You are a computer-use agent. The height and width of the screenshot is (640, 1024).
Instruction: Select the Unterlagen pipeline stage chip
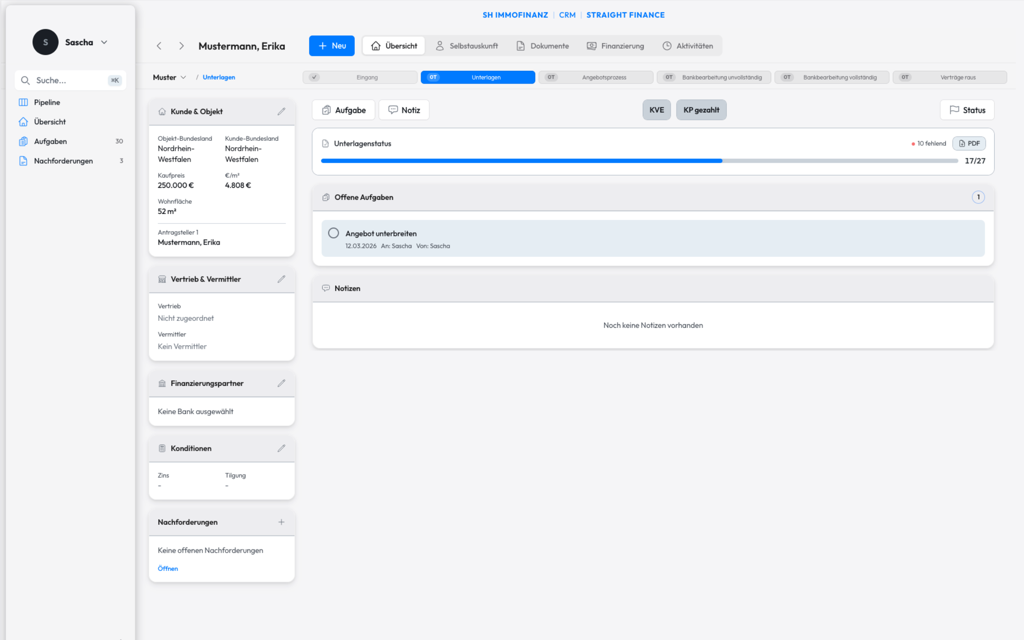tap(477, 77)
